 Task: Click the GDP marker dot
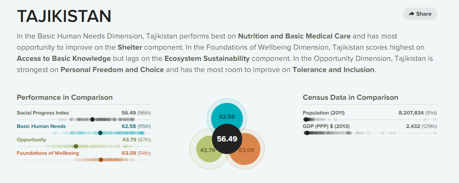click(307, 133)
